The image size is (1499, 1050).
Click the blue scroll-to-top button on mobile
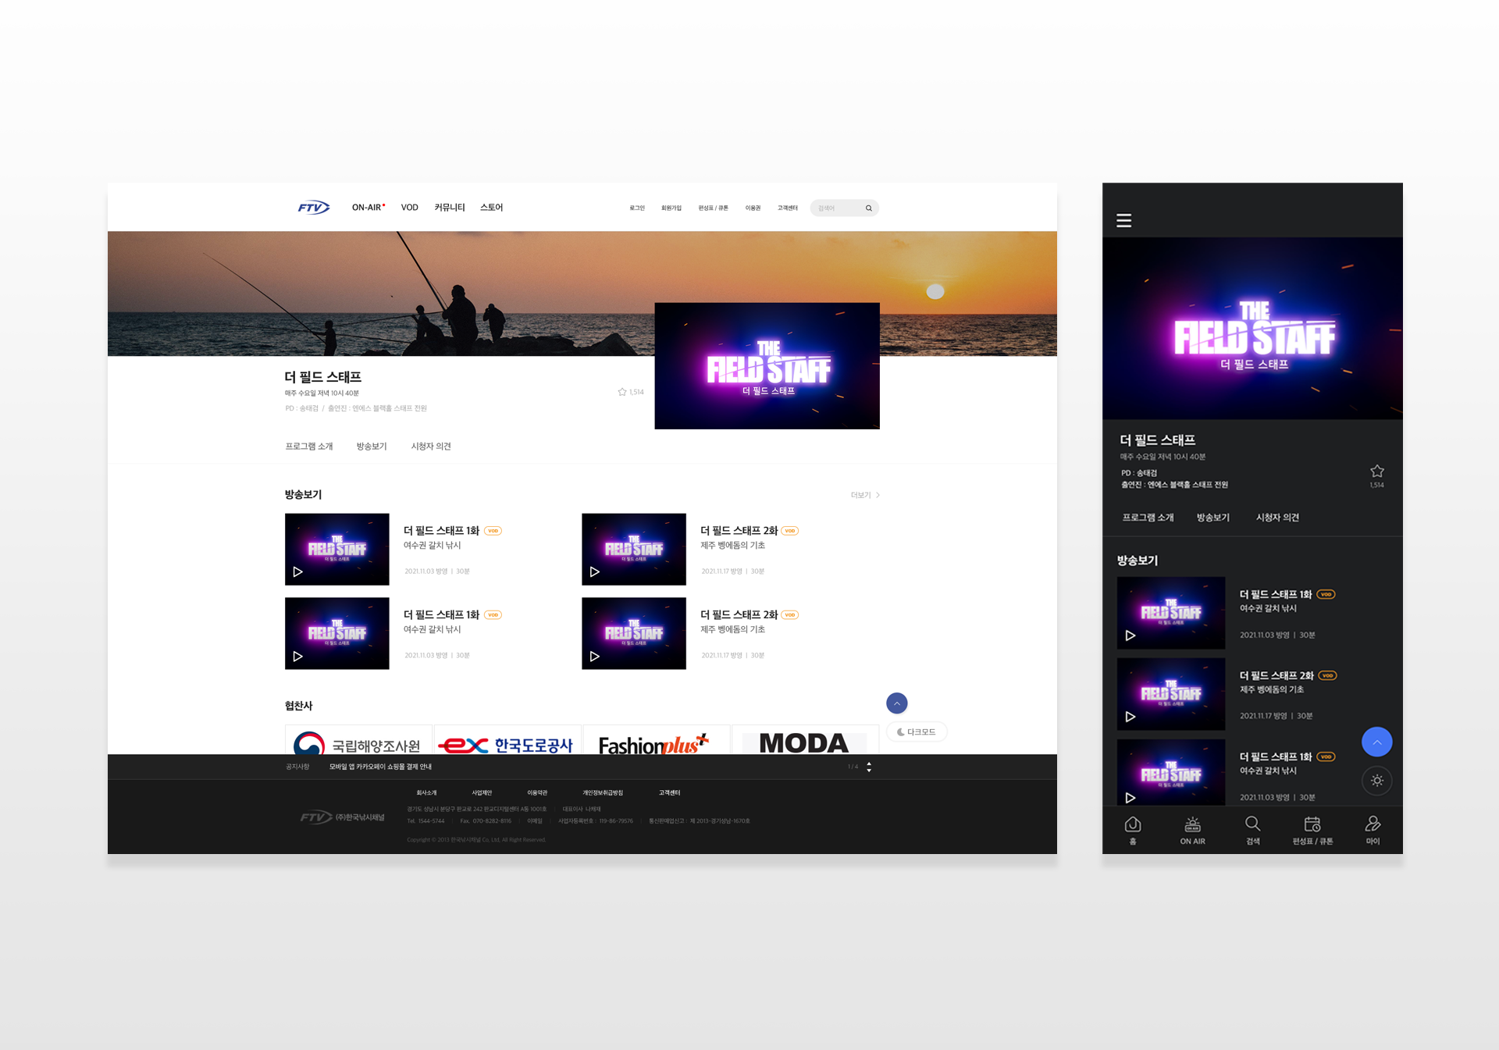tap(1376, 742)
